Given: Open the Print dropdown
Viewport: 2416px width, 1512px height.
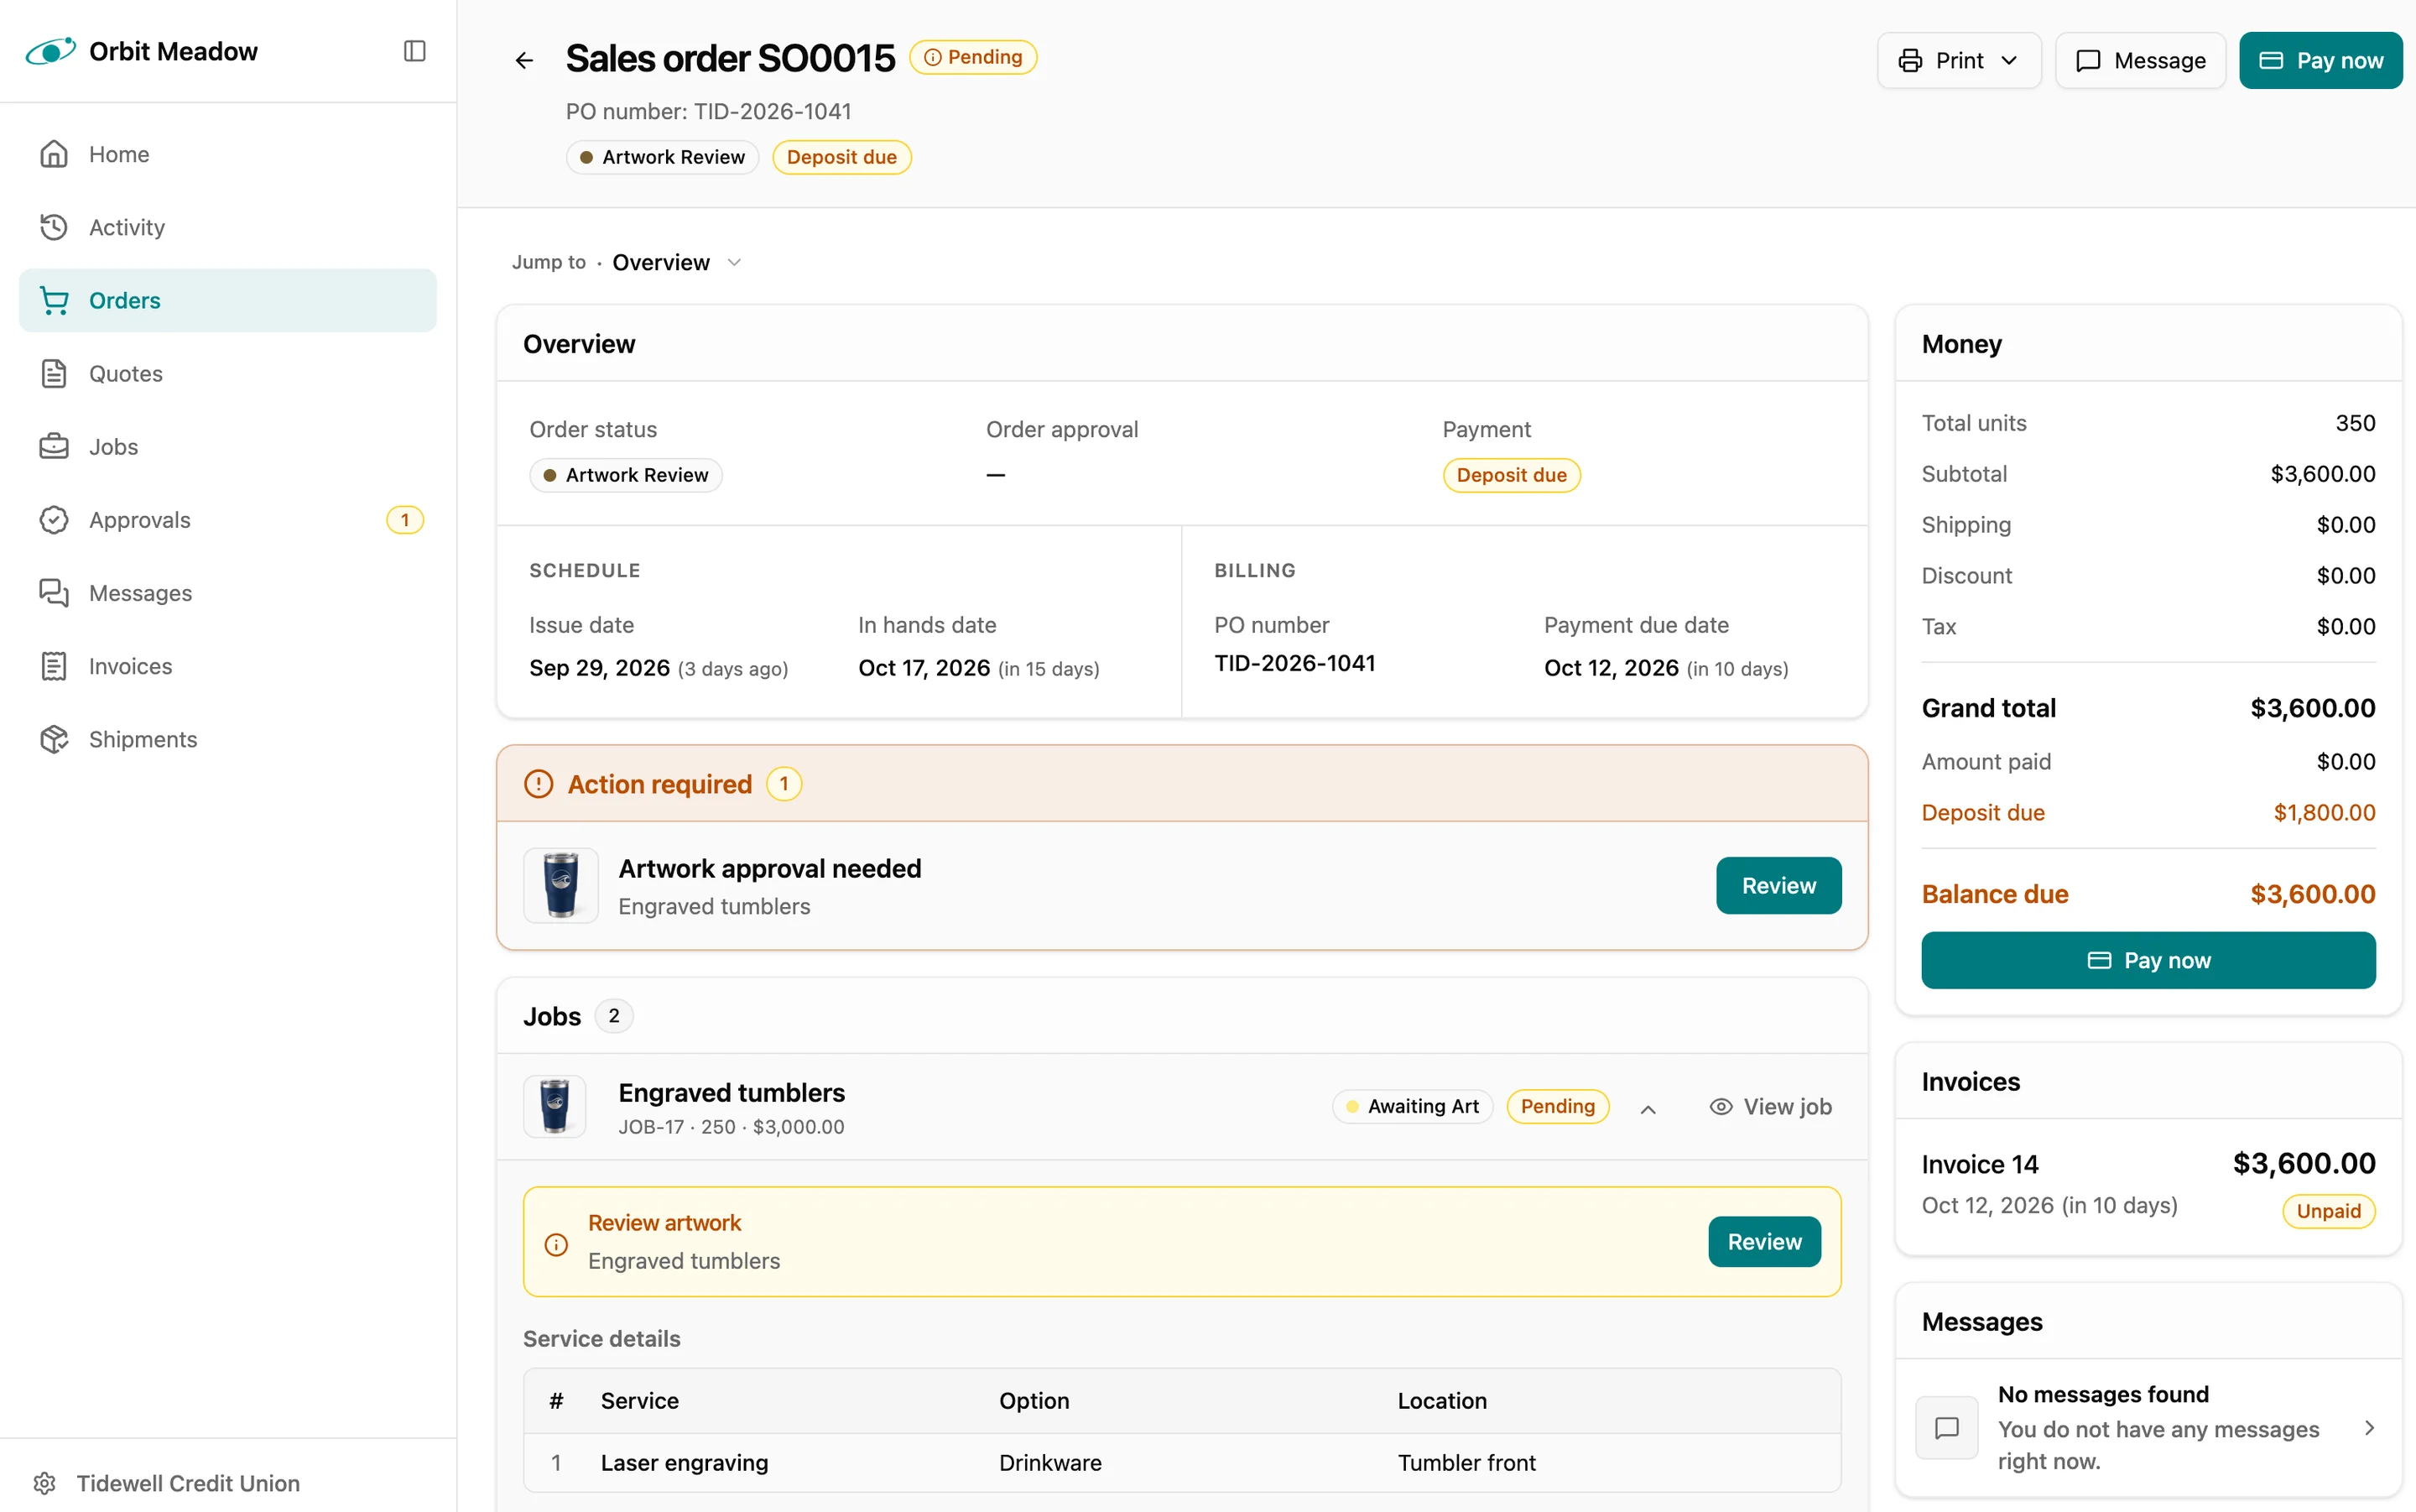Looking at the screenshot, I should coord(1958,60).
